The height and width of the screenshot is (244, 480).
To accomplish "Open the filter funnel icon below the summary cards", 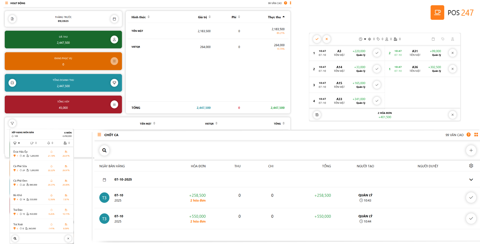I will click(x=12, y=123).
